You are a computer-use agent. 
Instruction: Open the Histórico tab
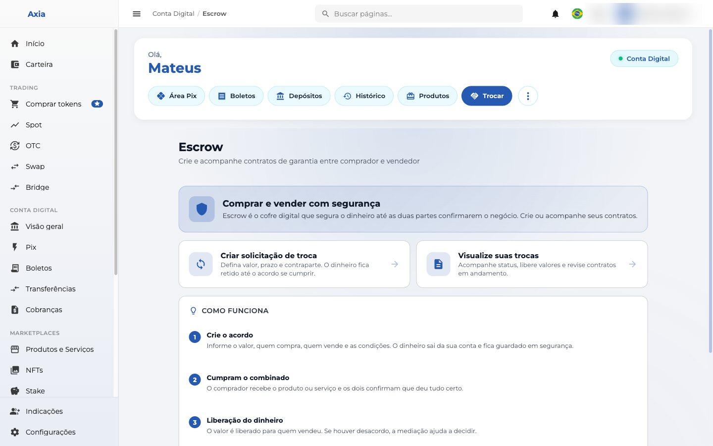coord(364,96)
